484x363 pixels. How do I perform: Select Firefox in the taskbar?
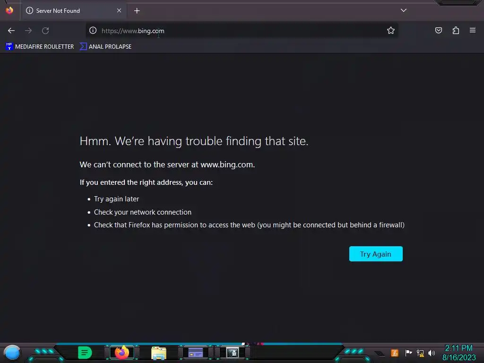122,353
